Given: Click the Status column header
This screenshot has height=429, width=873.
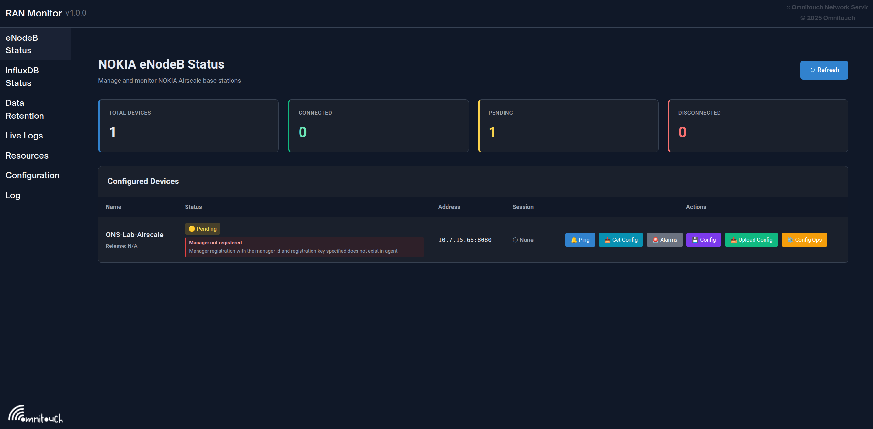Looking at the screenshot, I should point(193,207).
